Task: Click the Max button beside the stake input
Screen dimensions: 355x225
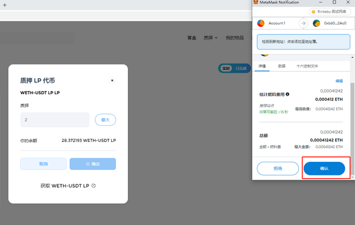Action: point(105,120)
